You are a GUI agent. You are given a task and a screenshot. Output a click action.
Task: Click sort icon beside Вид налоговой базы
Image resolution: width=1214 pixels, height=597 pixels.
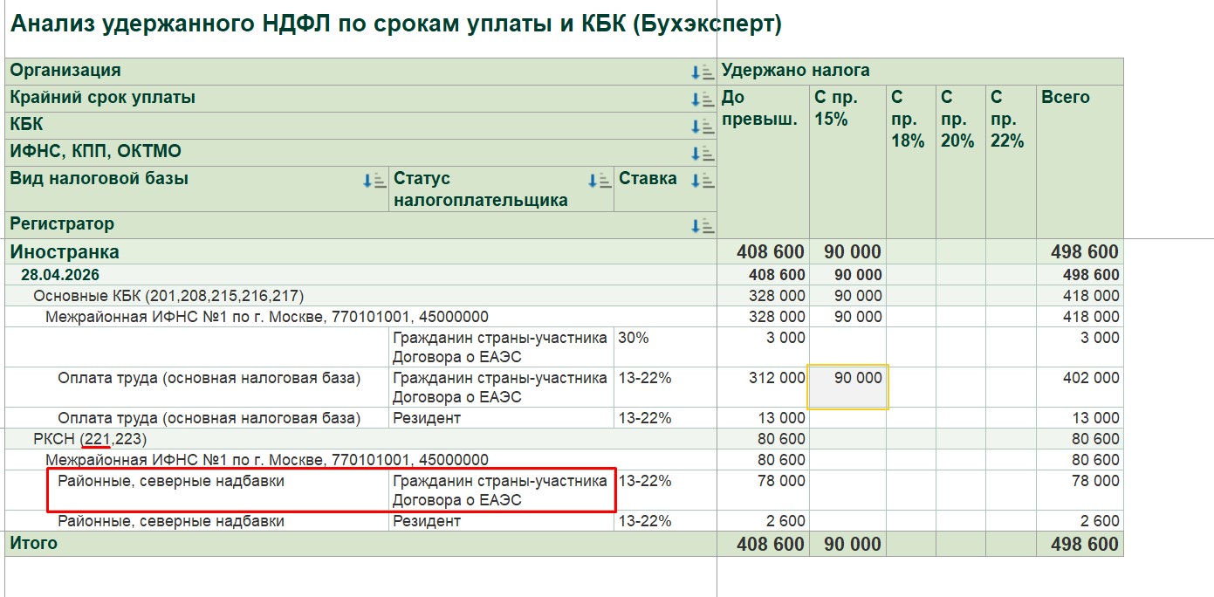pyautogui.click(x=374, y=181)
